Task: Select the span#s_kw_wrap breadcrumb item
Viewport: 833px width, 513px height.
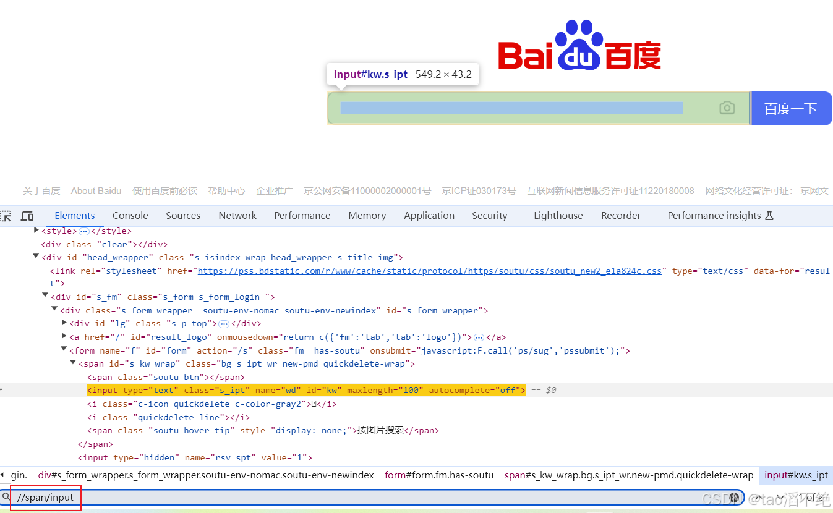Action: 629,475
